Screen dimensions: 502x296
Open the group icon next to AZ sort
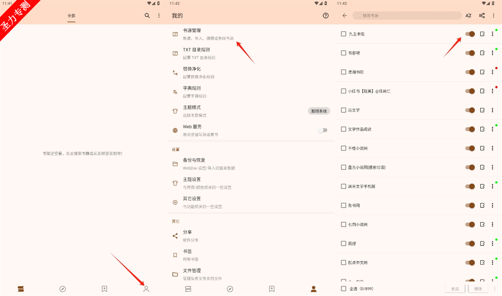[482, 16]
